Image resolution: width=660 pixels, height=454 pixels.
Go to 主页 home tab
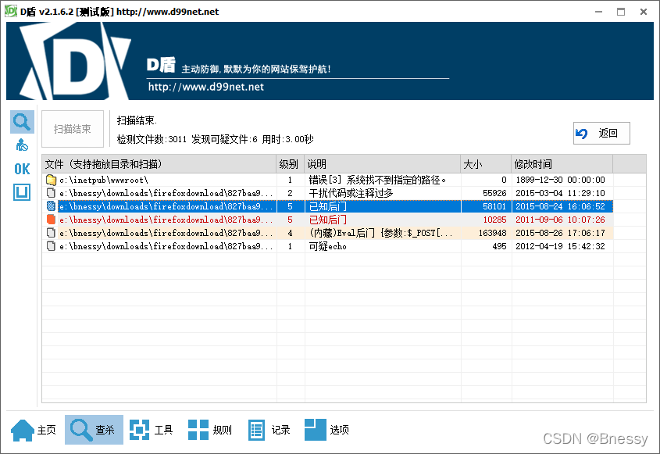tap(34, 430)
